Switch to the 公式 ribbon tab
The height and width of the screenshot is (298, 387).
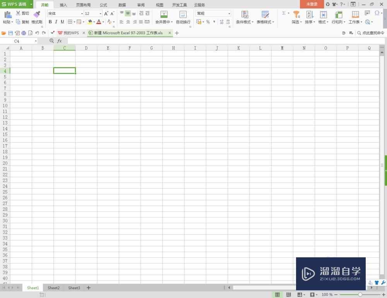[x=103, y=5]
